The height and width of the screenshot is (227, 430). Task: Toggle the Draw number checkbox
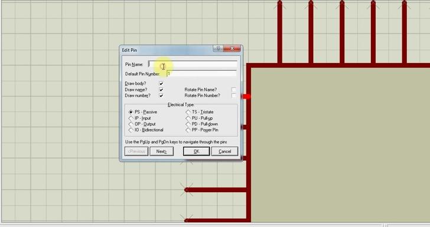pyautogui.click(x=161, y=96)
